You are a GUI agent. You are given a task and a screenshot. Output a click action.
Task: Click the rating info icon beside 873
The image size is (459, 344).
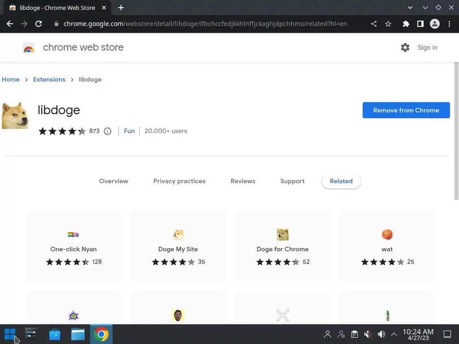coord(108,131)
